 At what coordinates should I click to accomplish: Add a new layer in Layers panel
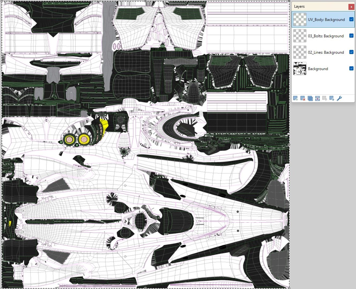coord(295,98)
